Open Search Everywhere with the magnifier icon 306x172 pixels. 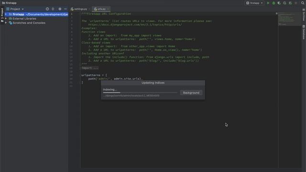[303, 3]
